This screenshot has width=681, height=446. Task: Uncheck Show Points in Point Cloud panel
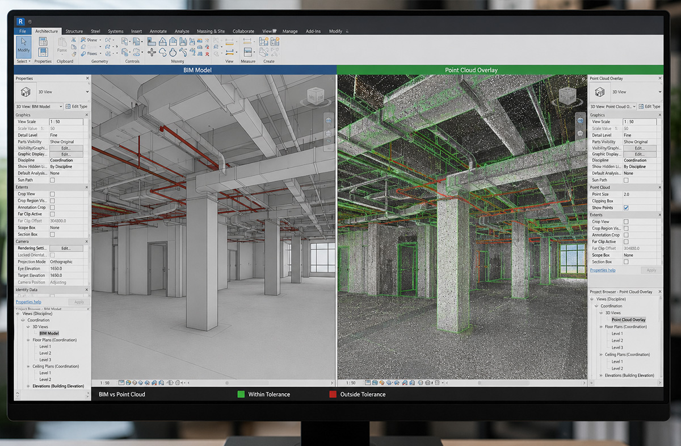pos(626,208)
